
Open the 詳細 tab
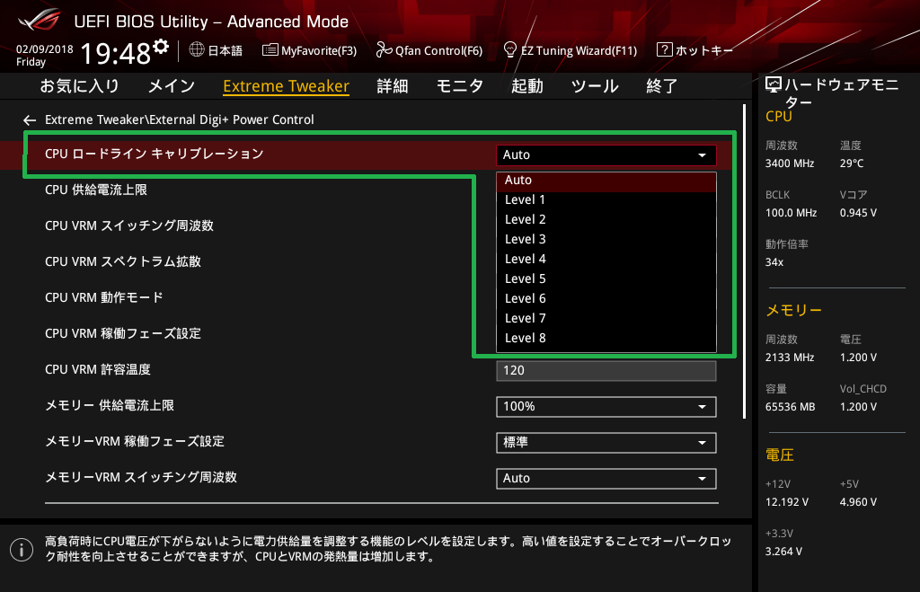[x=393, y=86]
